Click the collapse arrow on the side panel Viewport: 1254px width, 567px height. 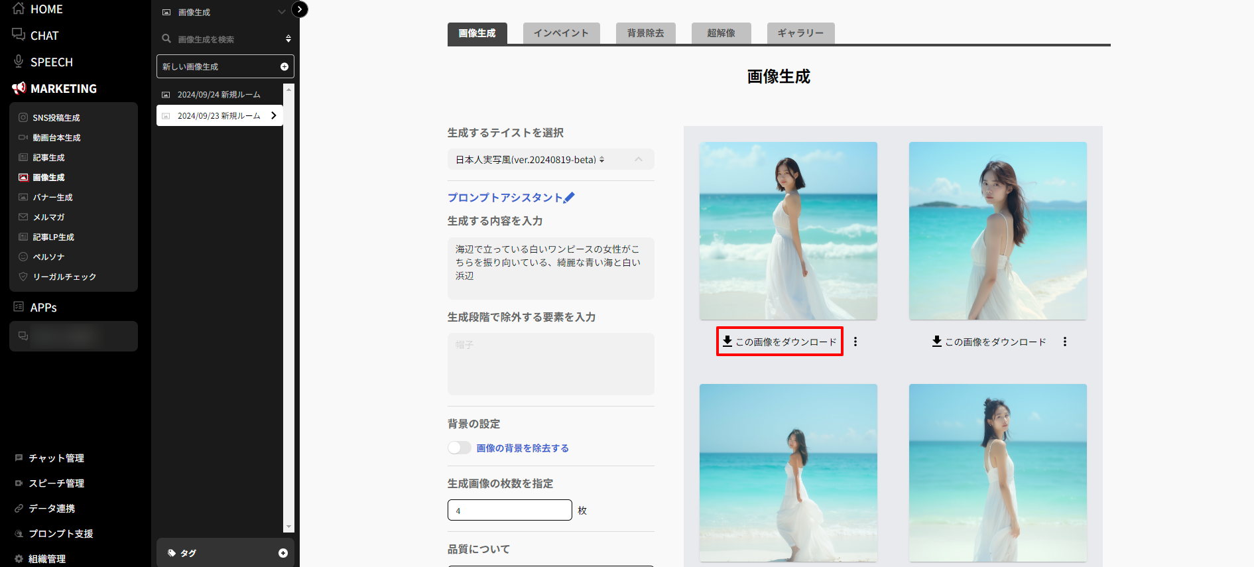[300, 9]
